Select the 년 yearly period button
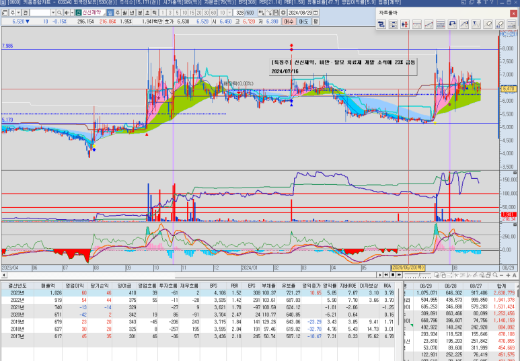Viewport: 520px width, 361px height. 132,13
